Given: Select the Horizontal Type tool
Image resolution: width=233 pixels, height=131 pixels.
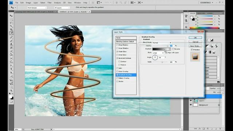Looking at the screenshot, I should pos(11,69).
